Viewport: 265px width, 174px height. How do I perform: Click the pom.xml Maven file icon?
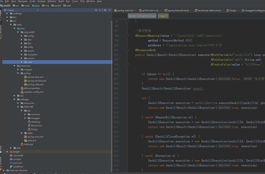click(11, 163)
